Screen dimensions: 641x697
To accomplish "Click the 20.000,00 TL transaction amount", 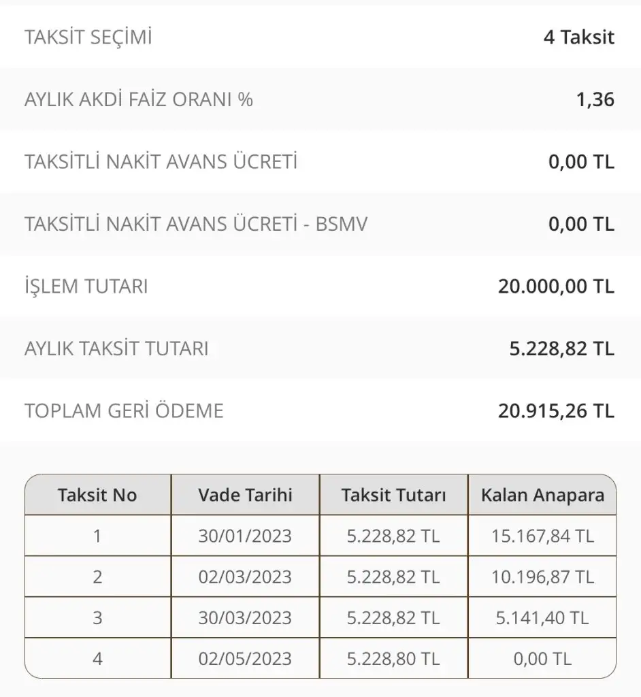I will (x=556, y=287).
